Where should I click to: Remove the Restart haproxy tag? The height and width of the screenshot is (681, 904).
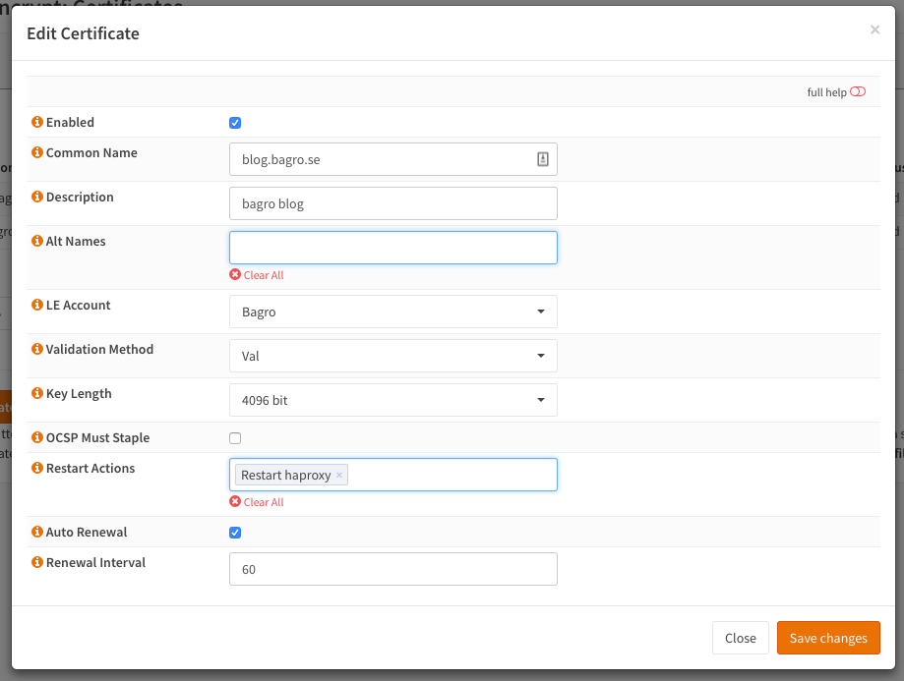coord(339,476)
